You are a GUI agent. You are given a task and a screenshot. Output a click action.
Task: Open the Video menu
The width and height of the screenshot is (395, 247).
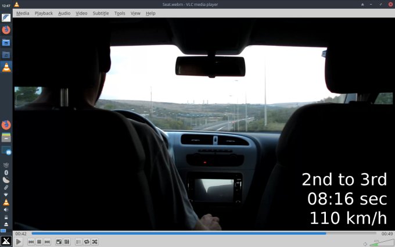81,13
